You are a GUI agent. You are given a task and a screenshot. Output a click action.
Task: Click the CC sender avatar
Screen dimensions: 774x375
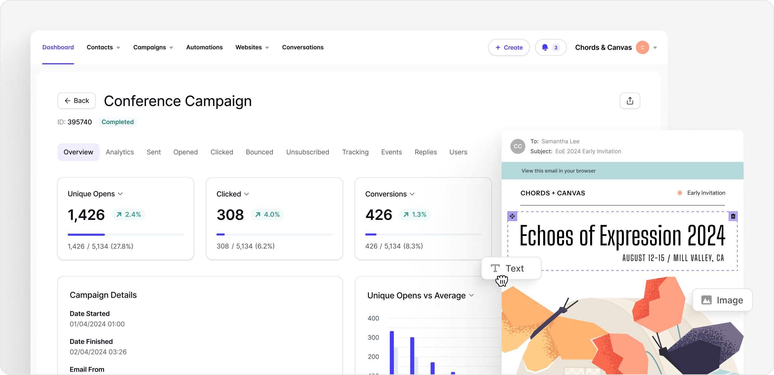click(518, 146)
